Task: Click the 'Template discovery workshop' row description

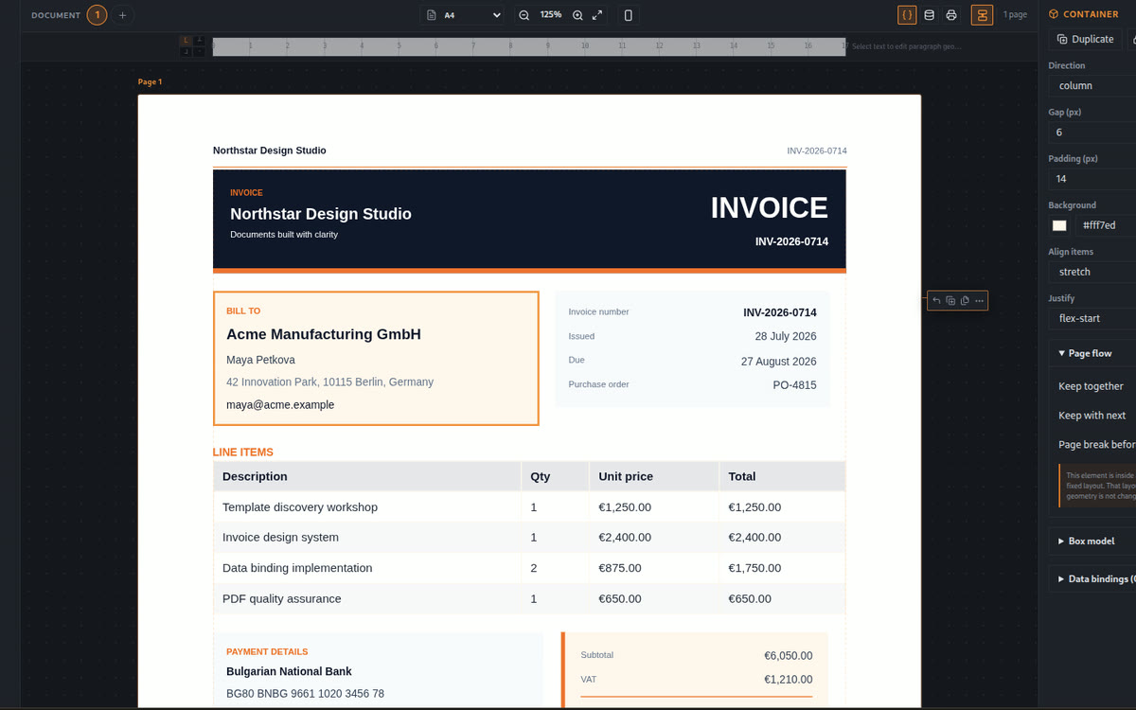Action: point(300,507)
